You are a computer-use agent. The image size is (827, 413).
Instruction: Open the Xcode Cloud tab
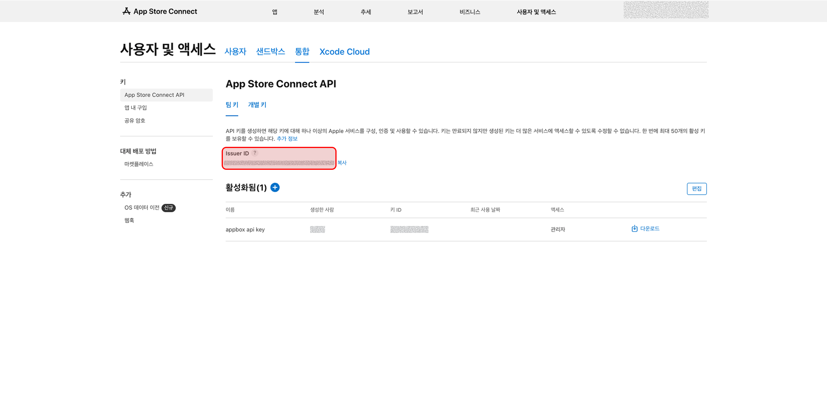coord(345,52)
